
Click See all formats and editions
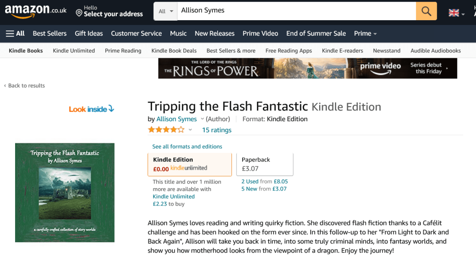(187, 147)
